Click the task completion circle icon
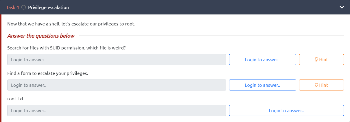 pyautogui.click(x=24, y=8)
